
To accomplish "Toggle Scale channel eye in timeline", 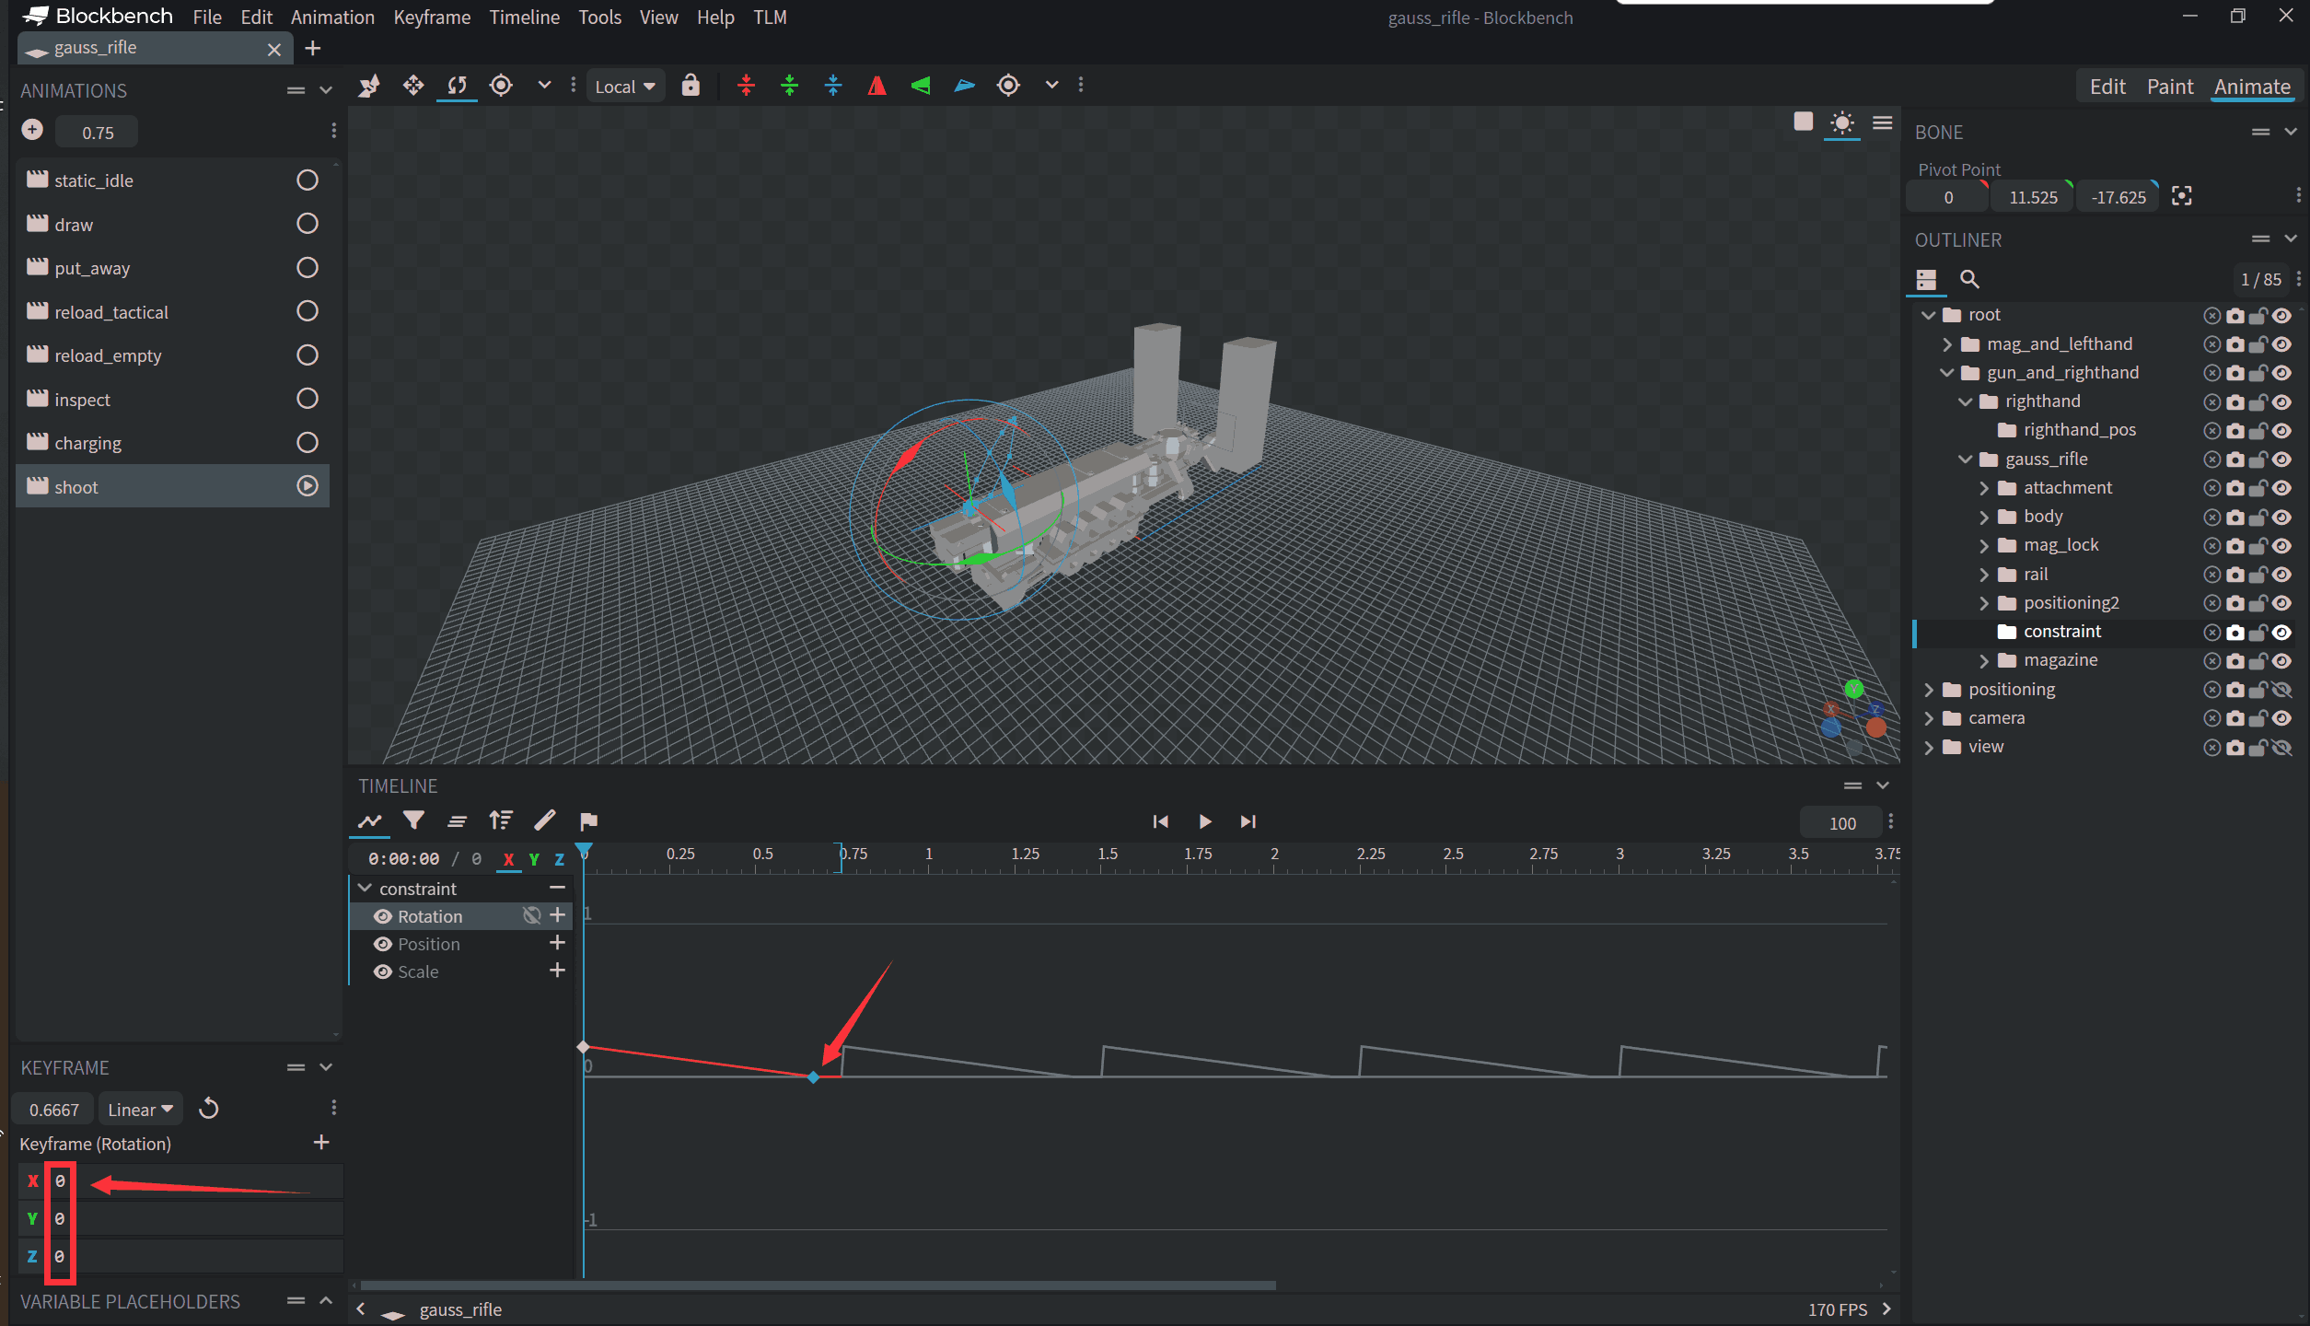I will point(383,971).
